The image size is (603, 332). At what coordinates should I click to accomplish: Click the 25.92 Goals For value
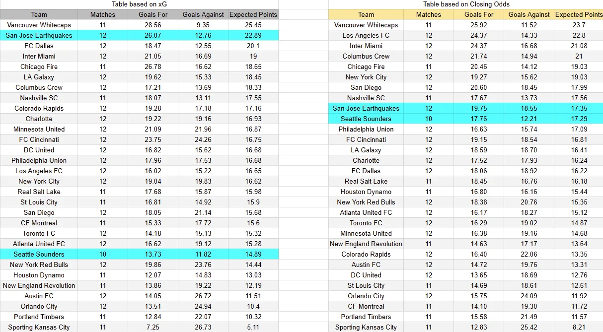[479, 25]
